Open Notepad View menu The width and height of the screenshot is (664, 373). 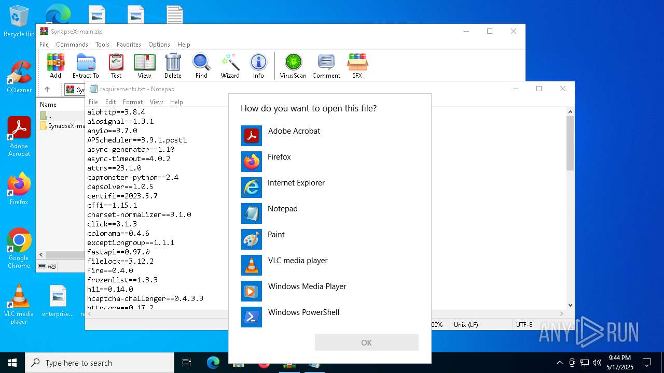156,102
